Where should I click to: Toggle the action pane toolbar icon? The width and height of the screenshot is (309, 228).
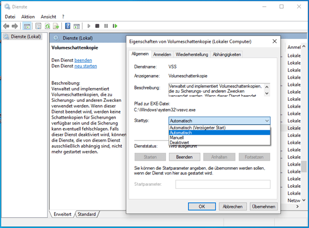click(76, 26)
